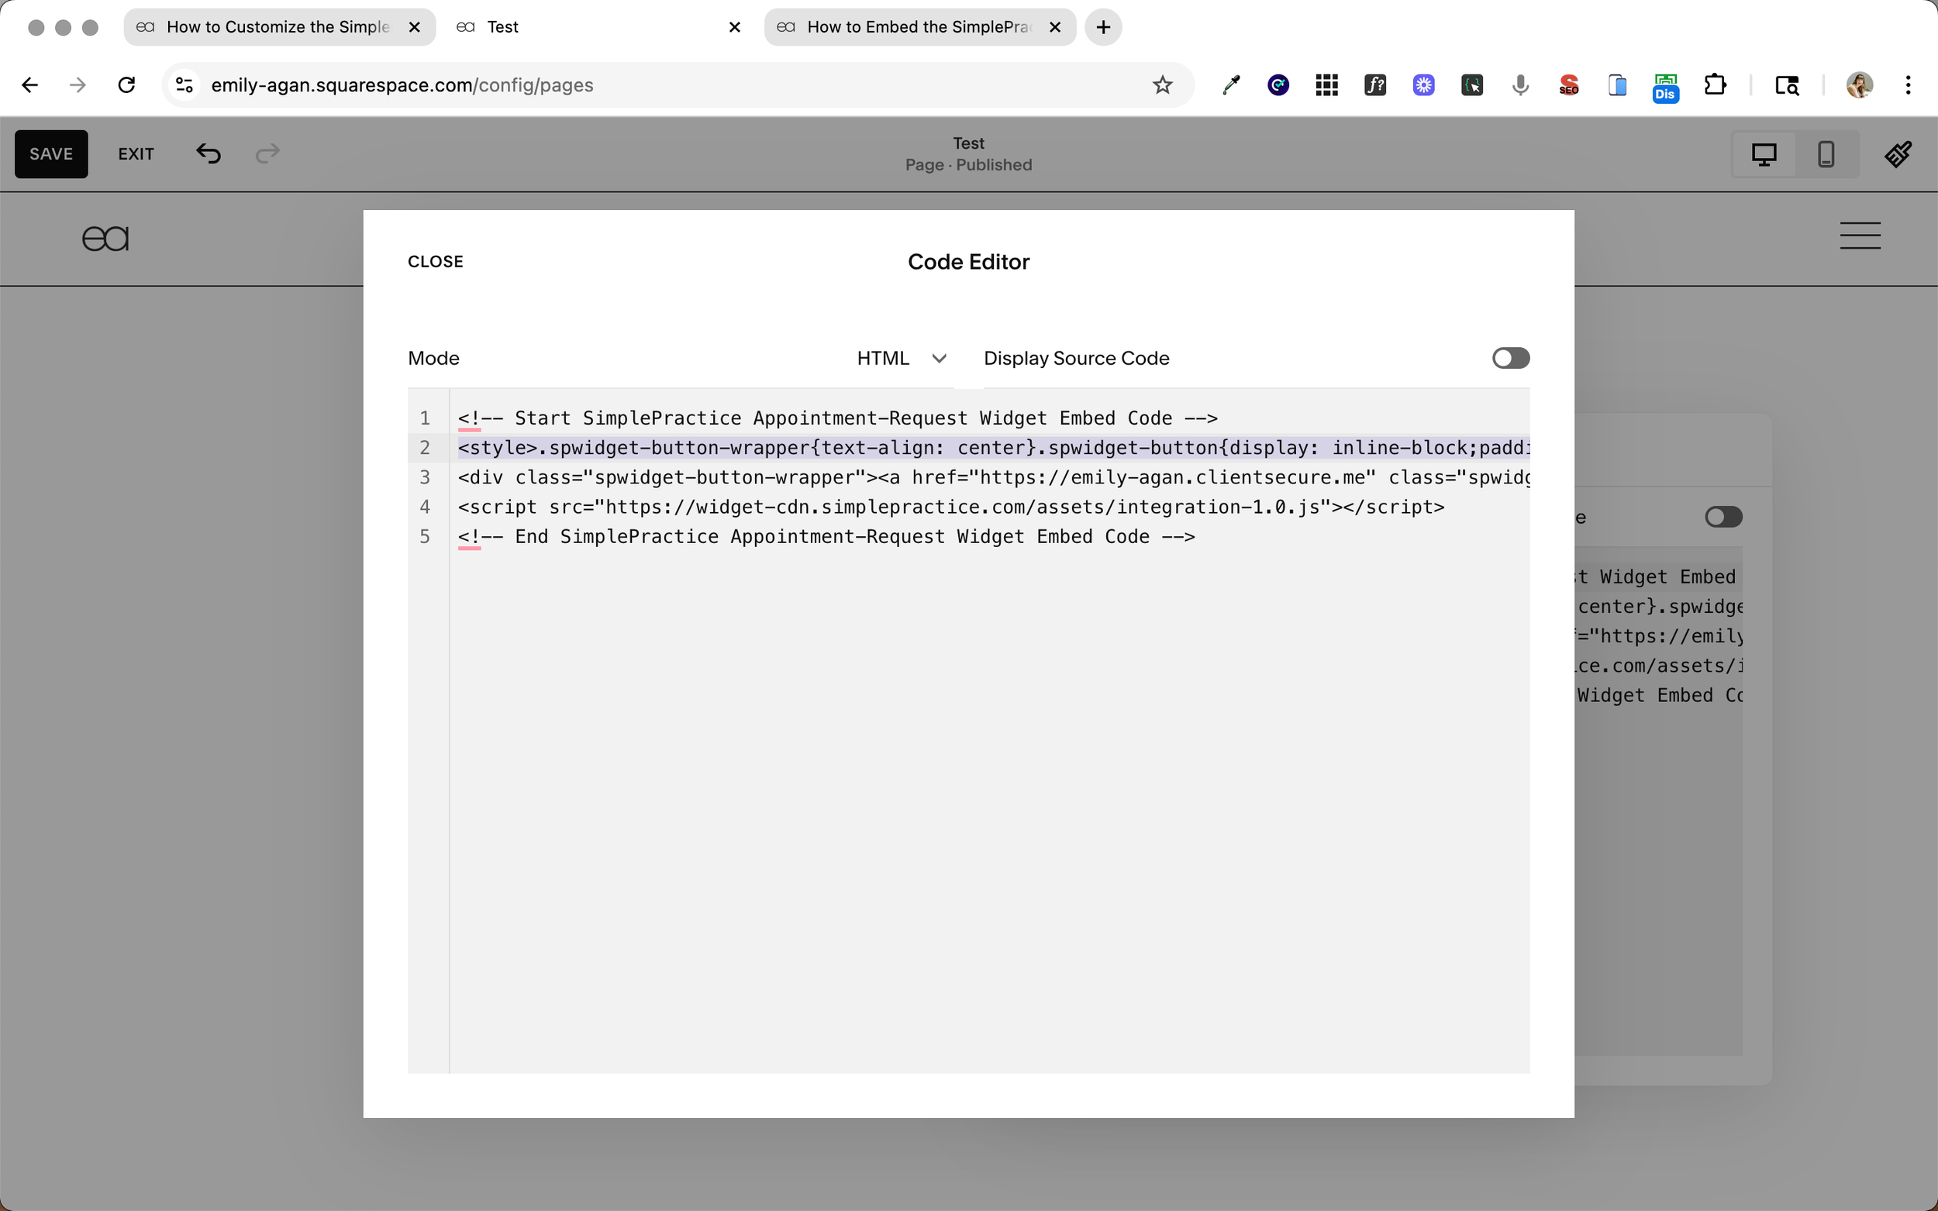The height and width of the screenshot is (1211, 1938).
Task: Click code line 4 script tag
Action: (x=950, y=507)
